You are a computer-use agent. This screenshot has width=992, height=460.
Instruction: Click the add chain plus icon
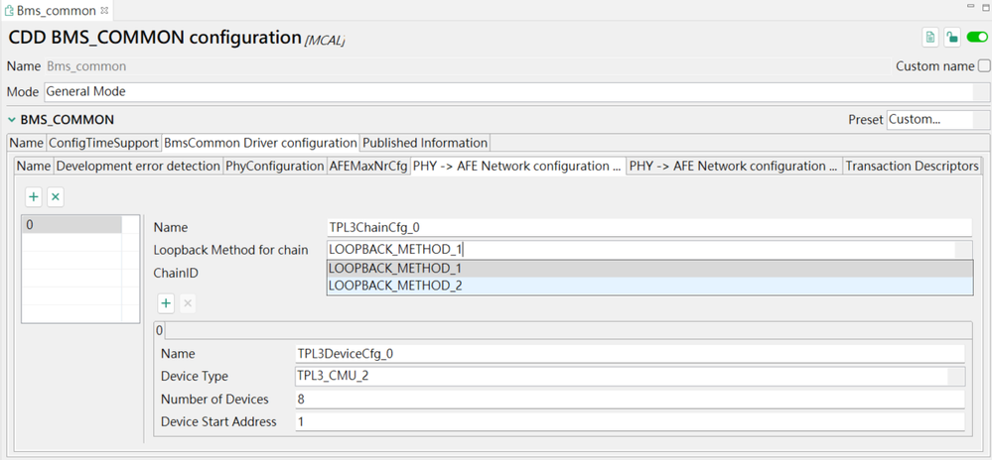pos(33,197)
